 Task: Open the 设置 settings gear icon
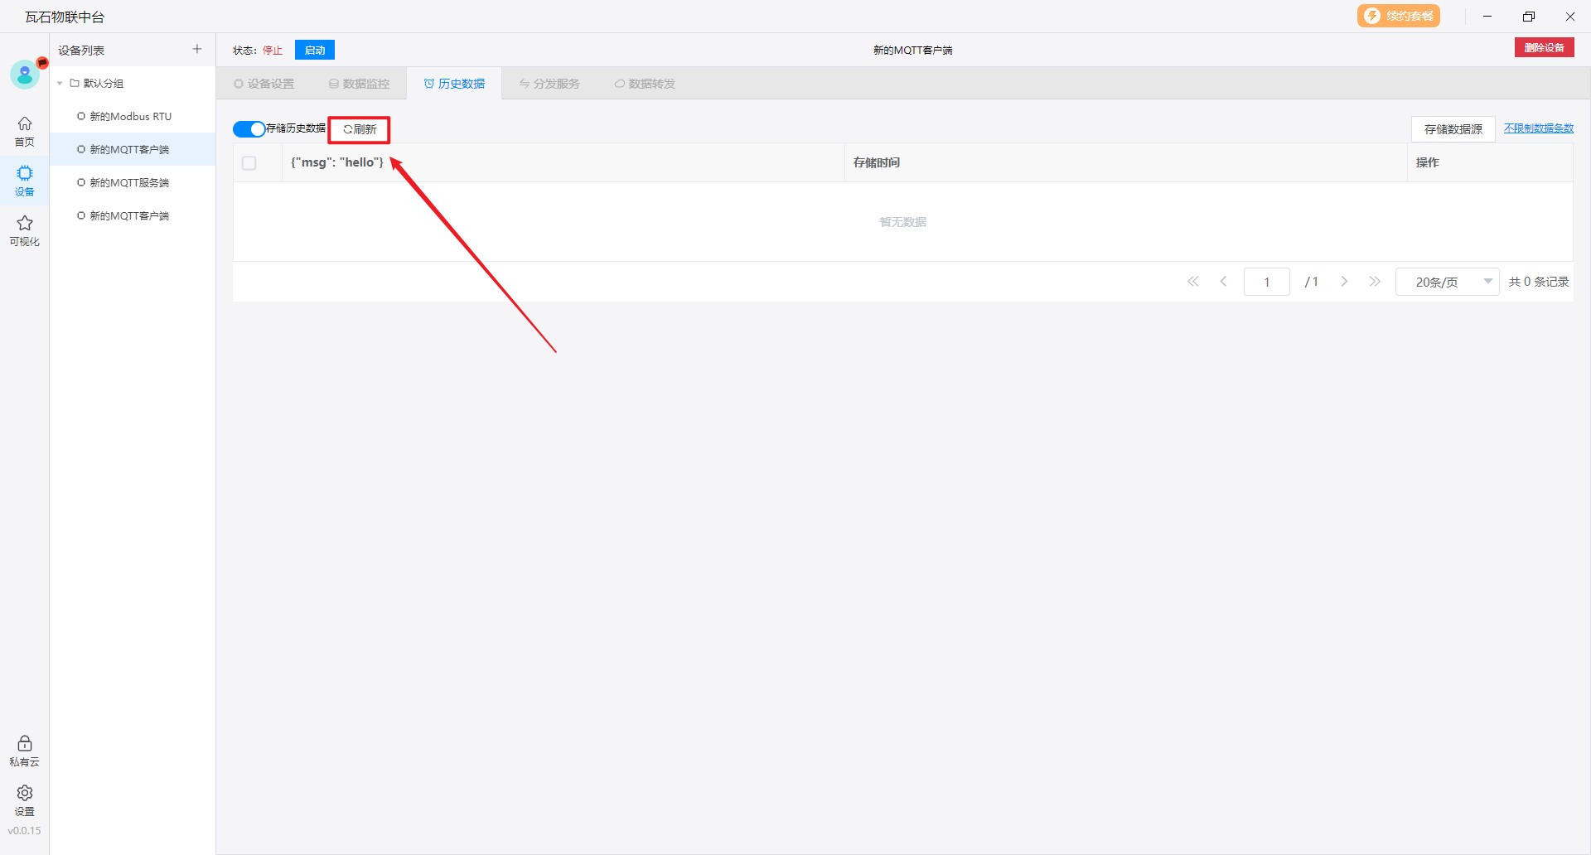coord(25,800)
